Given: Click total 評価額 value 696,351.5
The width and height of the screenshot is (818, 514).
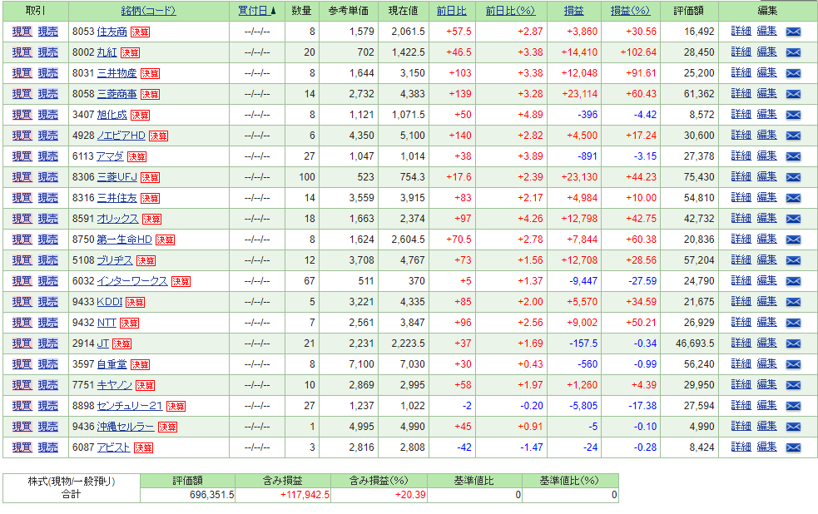Looking at the screenshot, I should tap(212, 495).
